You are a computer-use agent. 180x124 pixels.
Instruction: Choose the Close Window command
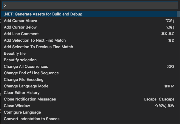(x=89, y=106)
